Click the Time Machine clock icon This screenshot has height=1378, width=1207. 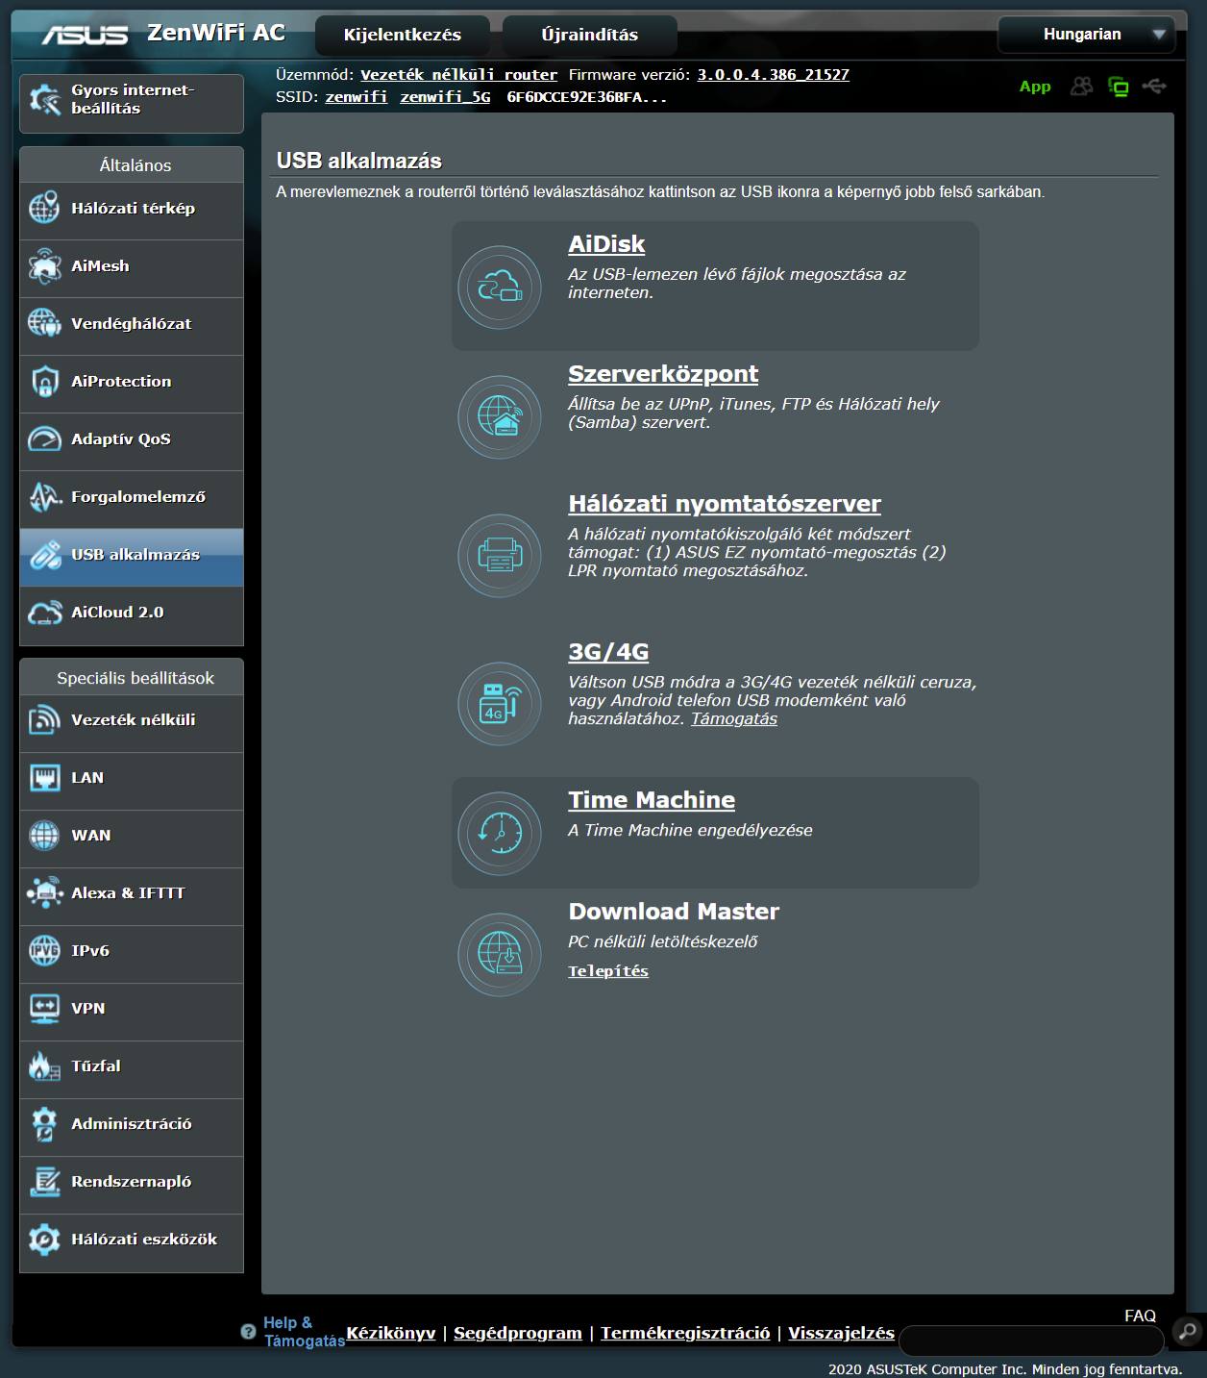click(500, 834)
